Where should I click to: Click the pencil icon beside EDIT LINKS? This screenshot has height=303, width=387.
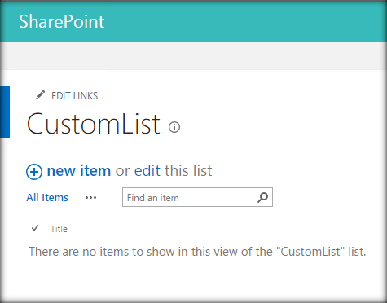(x=40, y=95)
